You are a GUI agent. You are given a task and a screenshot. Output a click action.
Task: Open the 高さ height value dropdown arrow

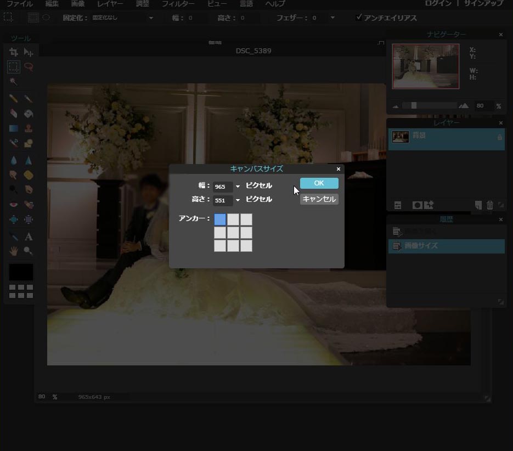tap(238, 200)
